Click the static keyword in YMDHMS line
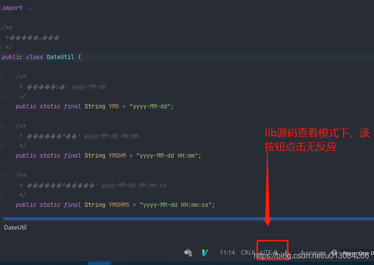The width and height of the screenshot is (374, 265). 50,205
